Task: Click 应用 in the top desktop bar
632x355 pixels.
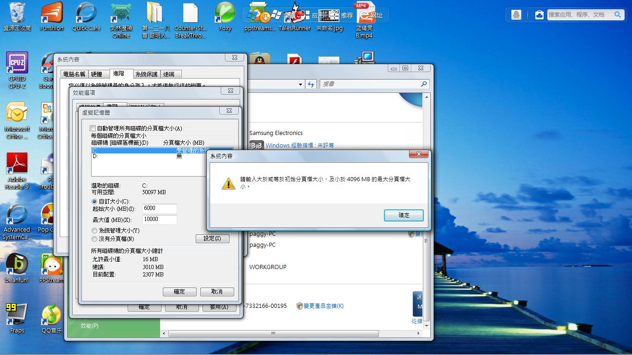Action: click(x=318, y=15)
